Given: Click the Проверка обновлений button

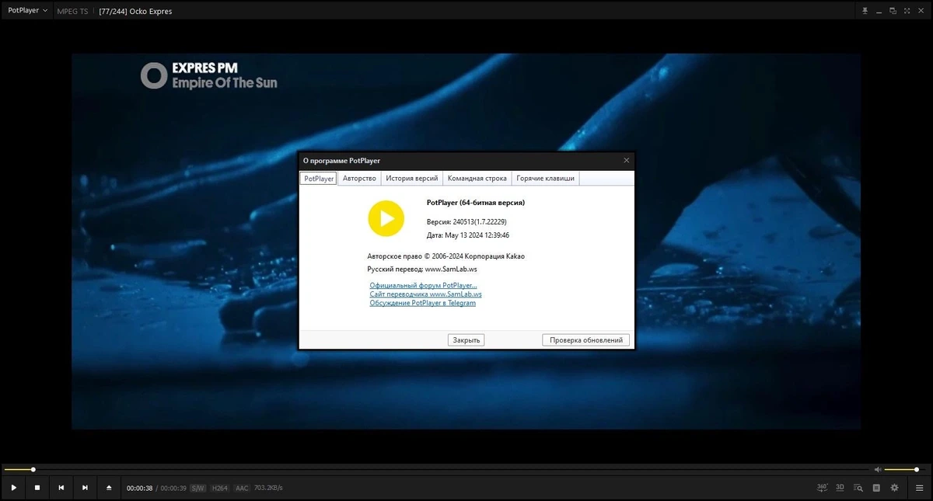Looking at the screenshot, I should tap(586, 340).
